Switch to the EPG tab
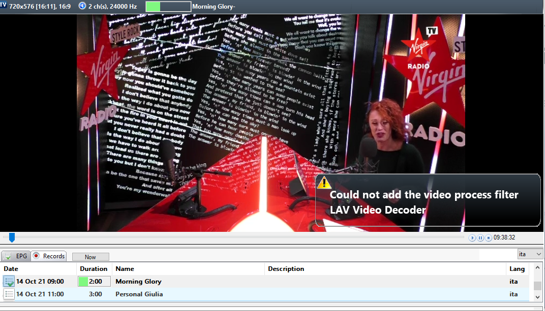545x311 pixels. coord(16,256)
